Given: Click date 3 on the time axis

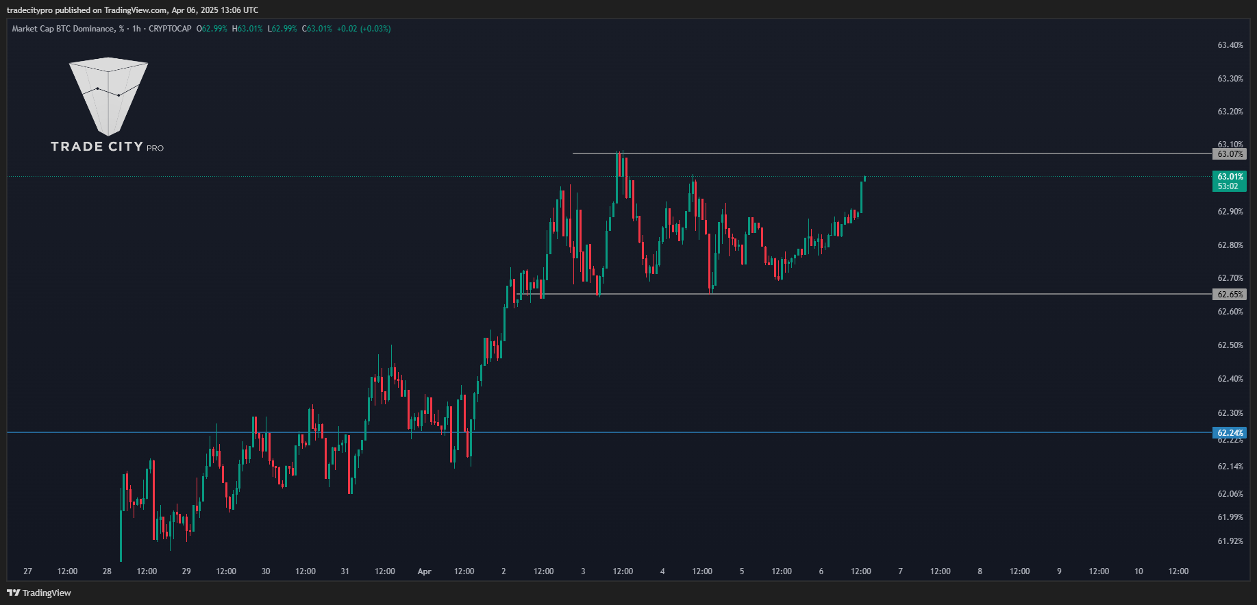Looking at the screenshot, I should (x=583, y=571).
